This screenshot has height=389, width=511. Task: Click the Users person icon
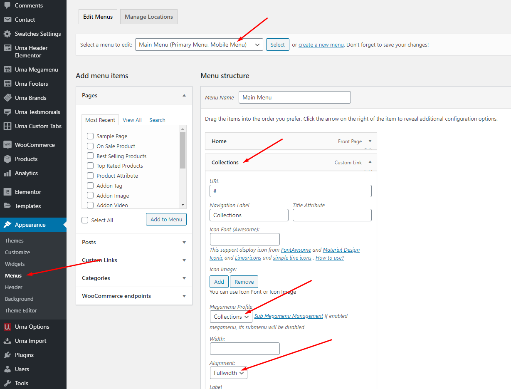click(7, 369)
